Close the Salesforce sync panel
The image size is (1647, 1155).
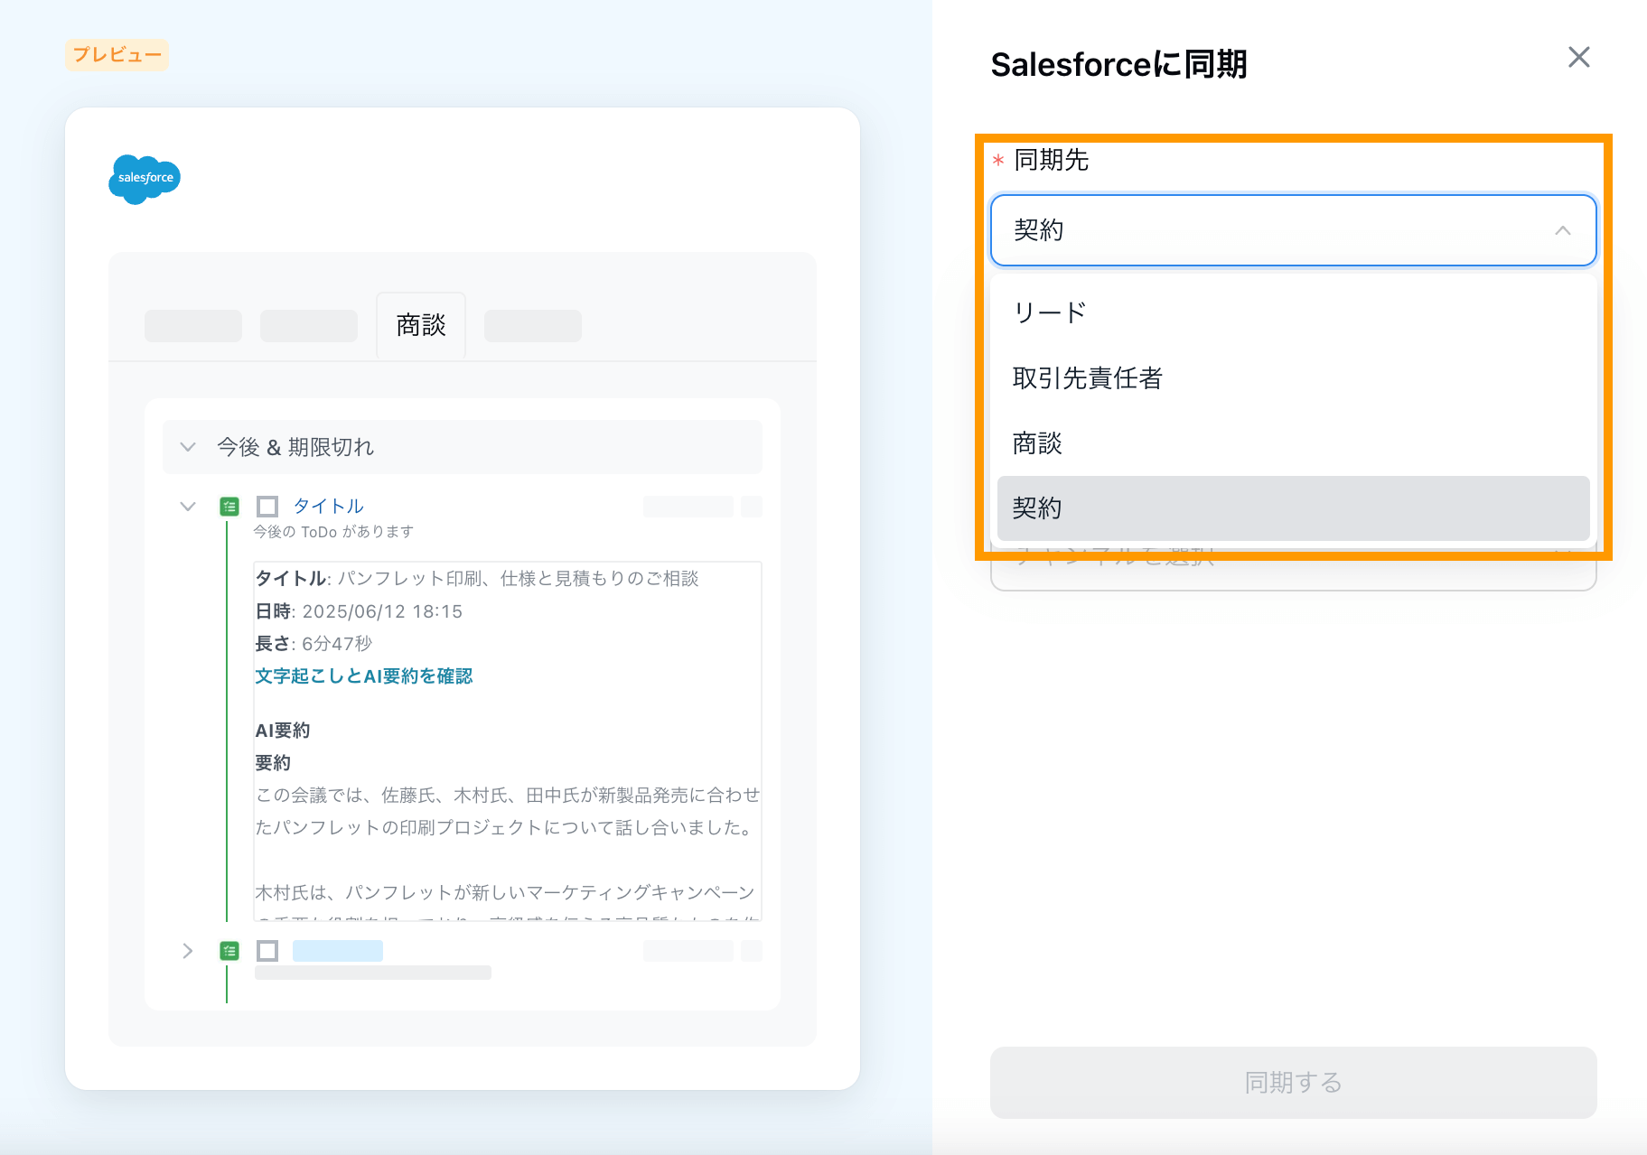[x=1578, y=58]
